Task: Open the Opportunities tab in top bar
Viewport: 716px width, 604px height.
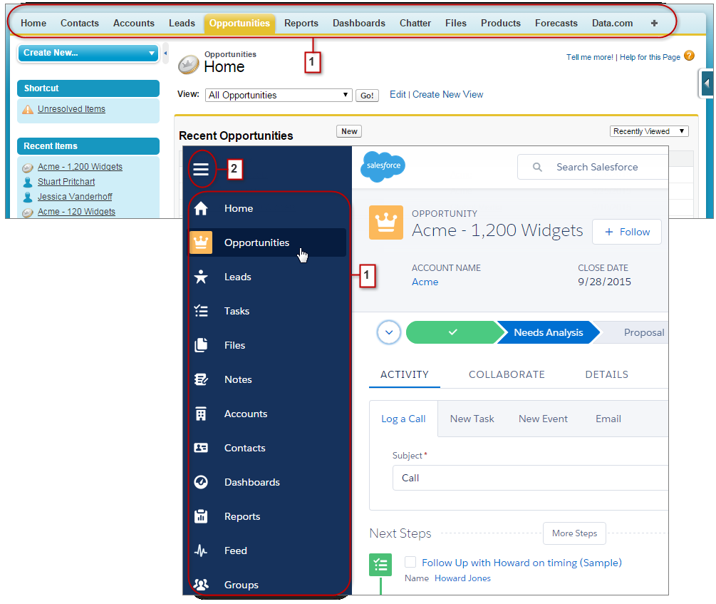Action: coord(239,24)
